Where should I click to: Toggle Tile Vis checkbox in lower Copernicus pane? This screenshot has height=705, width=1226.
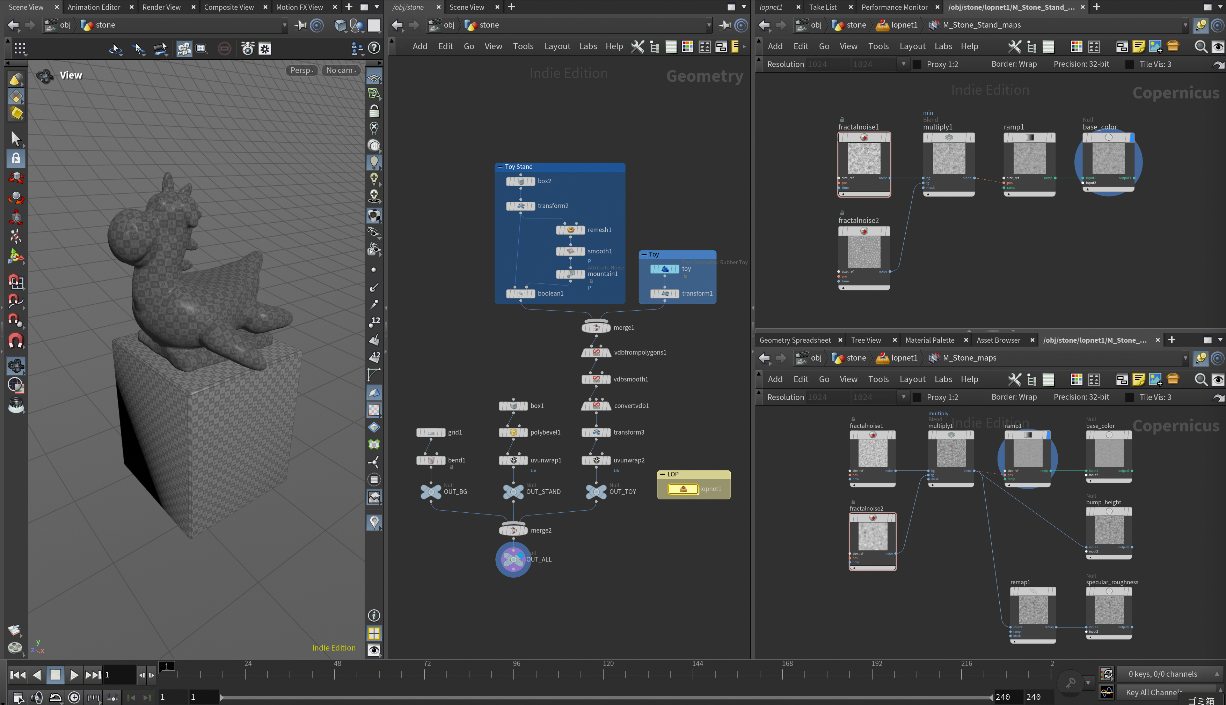[x=1129, y=398]
